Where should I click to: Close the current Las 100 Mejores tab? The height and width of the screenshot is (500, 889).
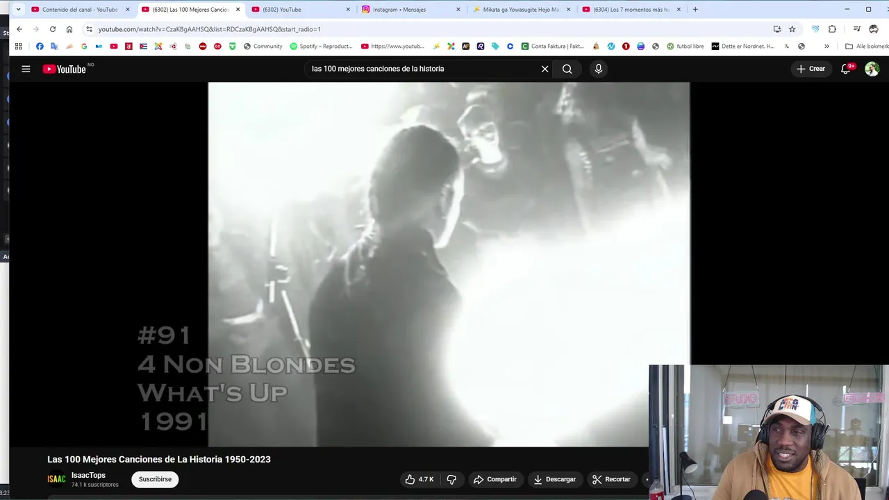238,10
